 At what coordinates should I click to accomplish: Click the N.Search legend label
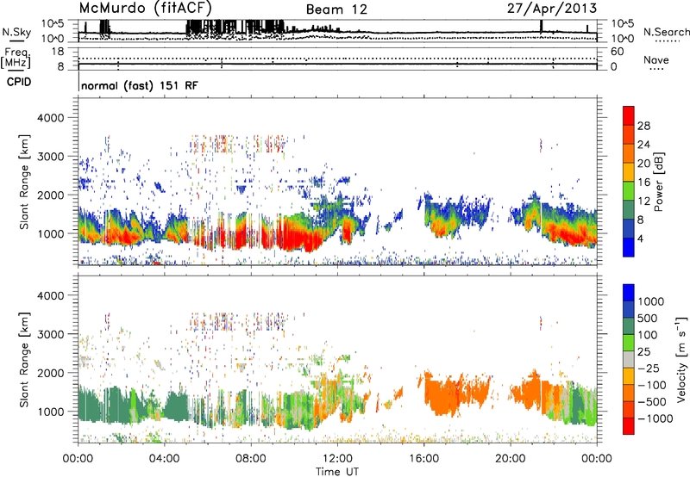point(666,32)
